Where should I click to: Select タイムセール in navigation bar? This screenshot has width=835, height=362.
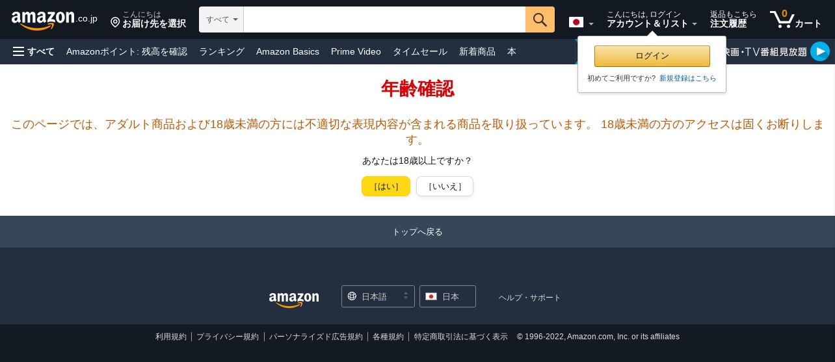click(420, 51)
